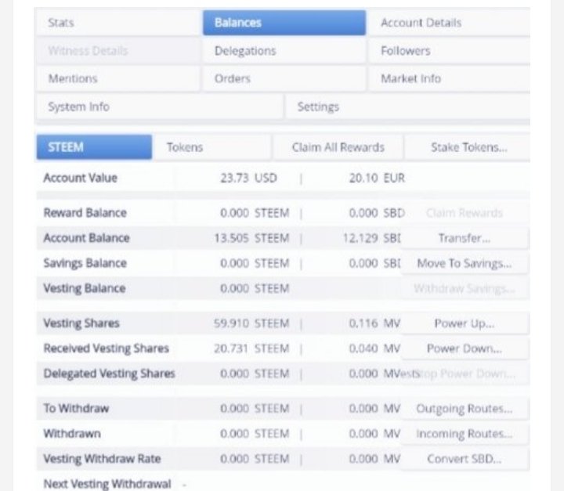Show the Mentions tab
564x491 pixels.
tap(118, 78)
